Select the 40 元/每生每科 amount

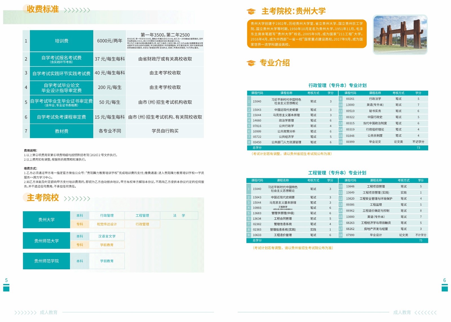point(110,73)
